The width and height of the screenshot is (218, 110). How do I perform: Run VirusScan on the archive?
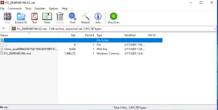tap(113, 18)
